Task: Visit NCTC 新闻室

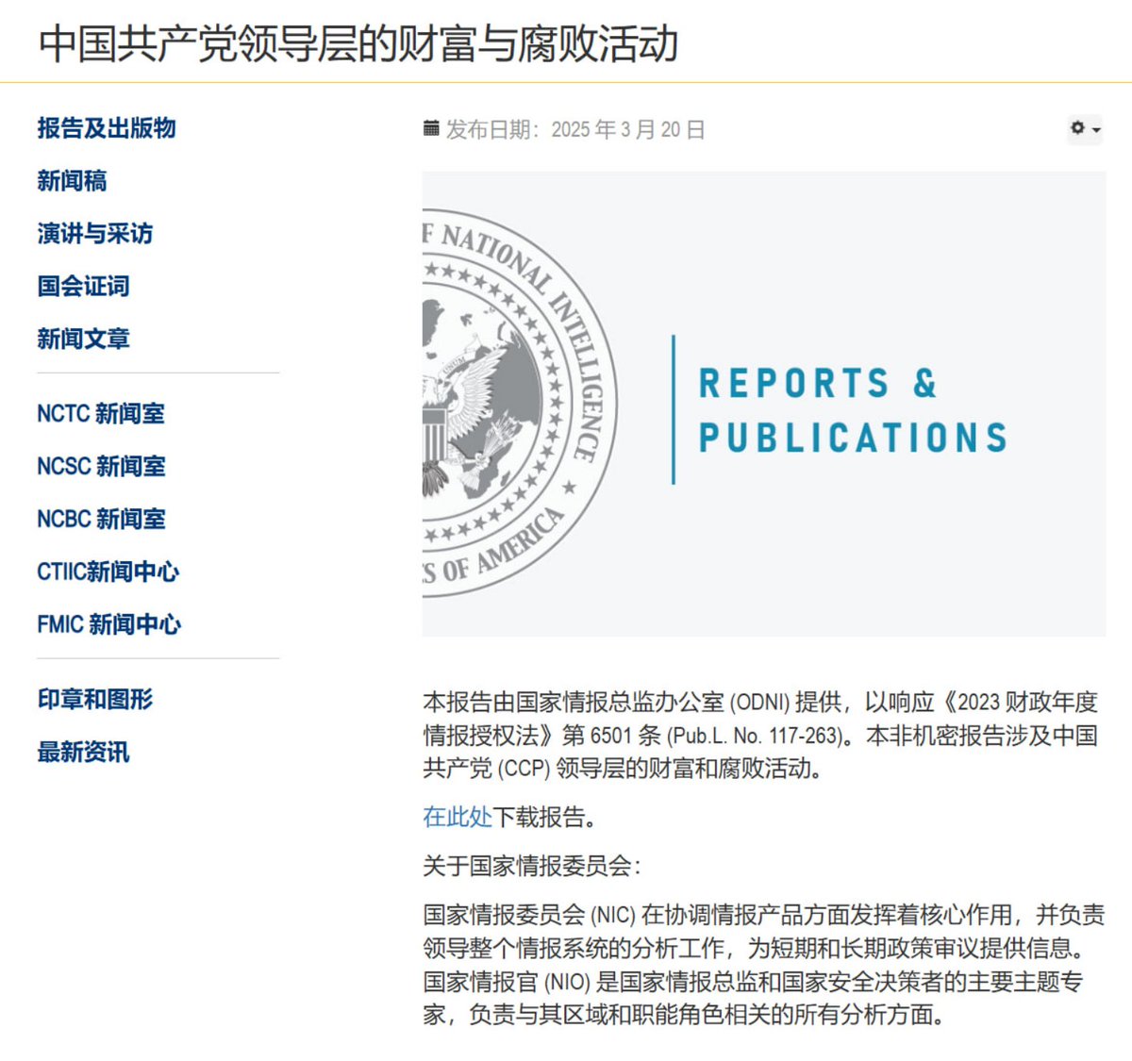Action: click(101, 414)
